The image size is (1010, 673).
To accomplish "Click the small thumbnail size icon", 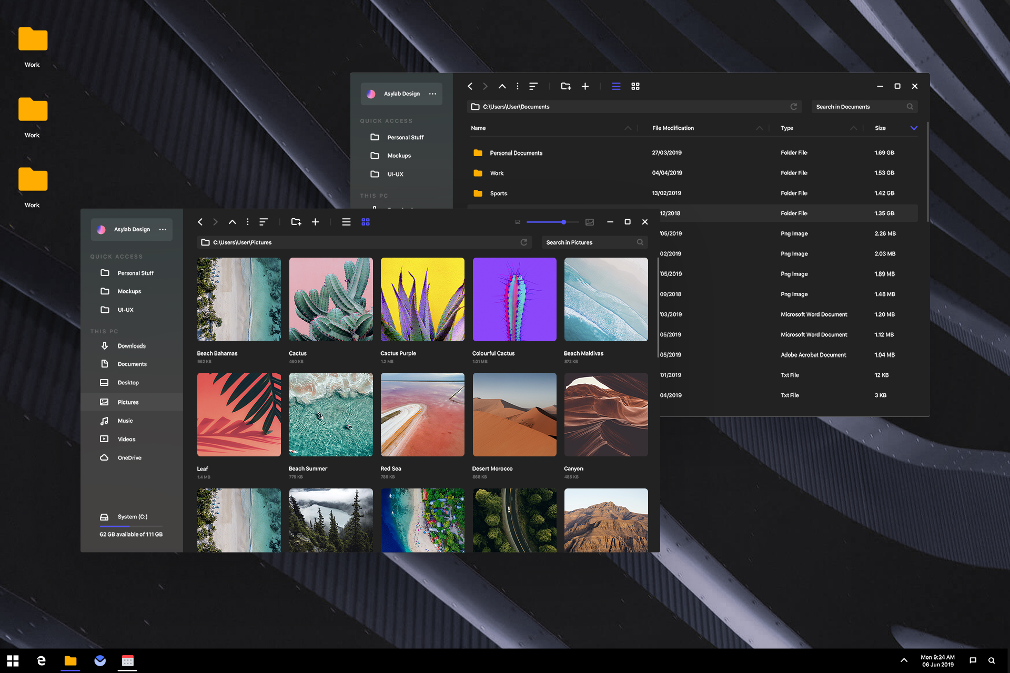I will [518, 222].
